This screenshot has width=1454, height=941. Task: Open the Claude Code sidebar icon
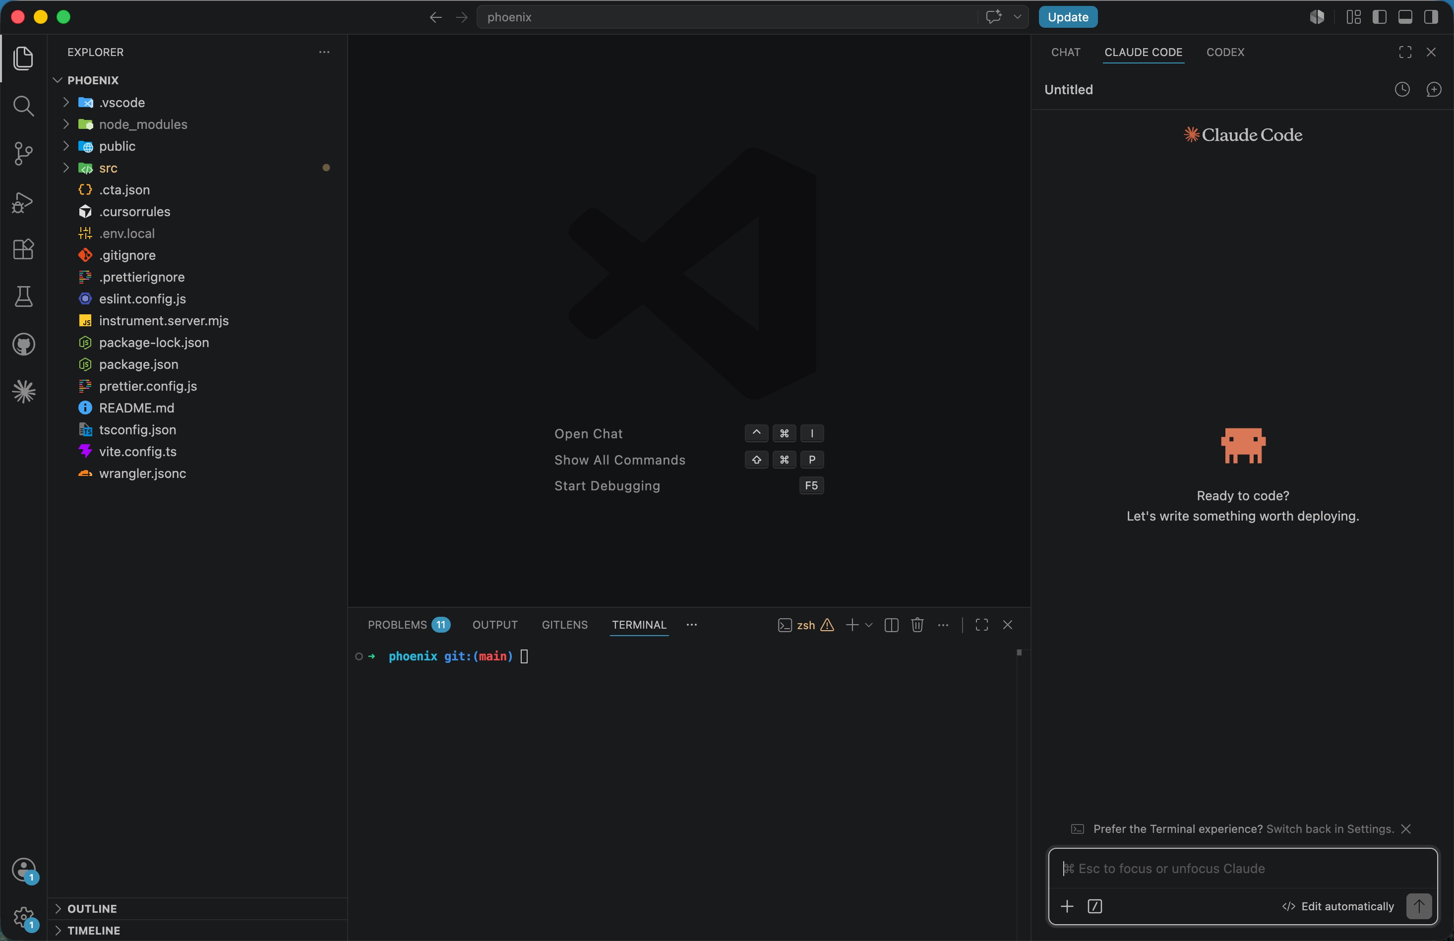click(x=23, y=392)
